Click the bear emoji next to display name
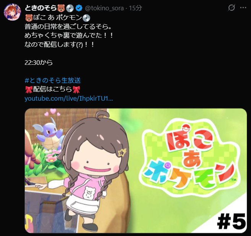 coord(61,8)
